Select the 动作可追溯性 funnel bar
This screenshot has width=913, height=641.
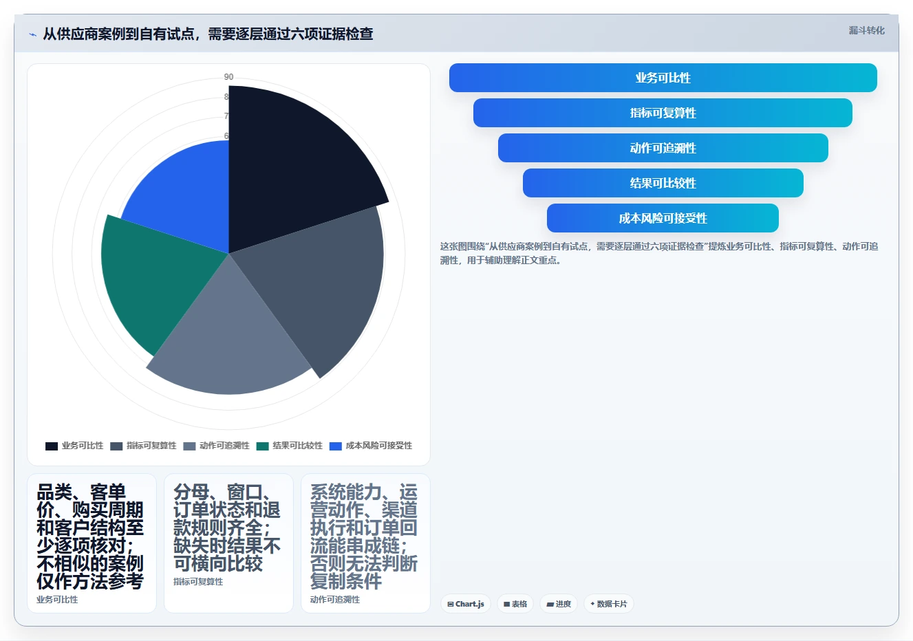pyautogui.click(x=663, y=148)
